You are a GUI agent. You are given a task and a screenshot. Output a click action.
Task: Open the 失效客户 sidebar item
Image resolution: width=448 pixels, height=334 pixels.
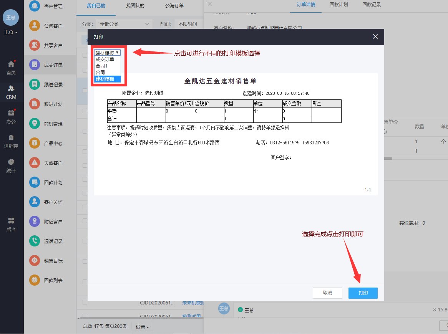coord(50,163)
